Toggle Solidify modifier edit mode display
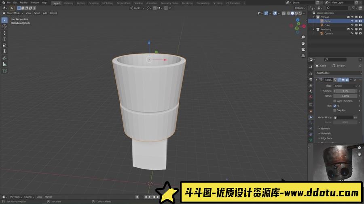This screenshot has width=364, height=204. (339, 80)
